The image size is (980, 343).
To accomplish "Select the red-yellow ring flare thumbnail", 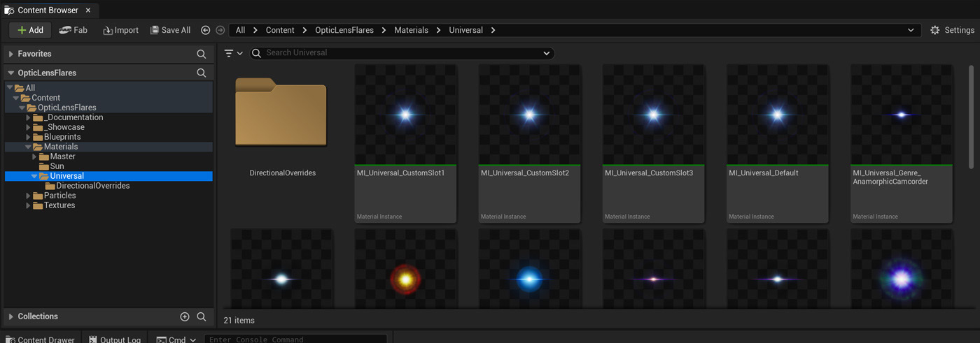I will [405, 269].
